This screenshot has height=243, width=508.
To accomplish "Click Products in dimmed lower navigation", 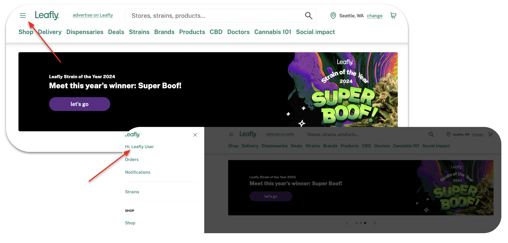I will click(x=350, y=146).
